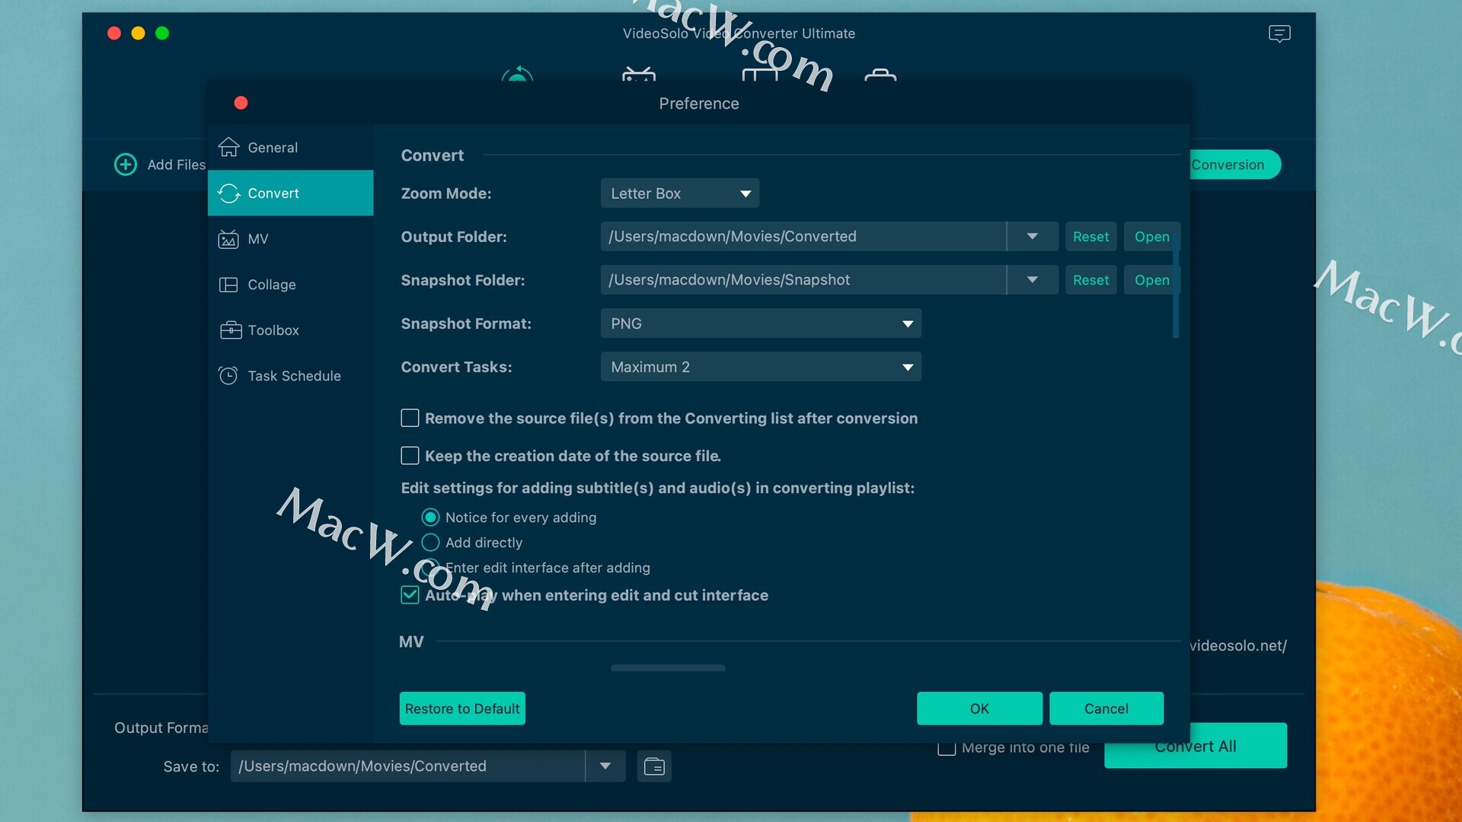Viewport: 1462px width, 822px height.
Task: Expand the Snapshot Folder path dropdown arrow
Action: pyautogui.click(x=1033, y=280)
